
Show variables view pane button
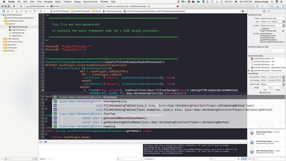pos(242,159)
